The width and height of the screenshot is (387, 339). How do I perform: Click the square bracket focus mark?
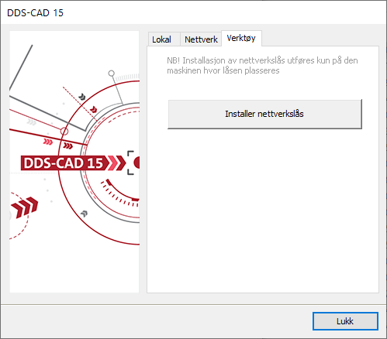(x=130, y=163)
